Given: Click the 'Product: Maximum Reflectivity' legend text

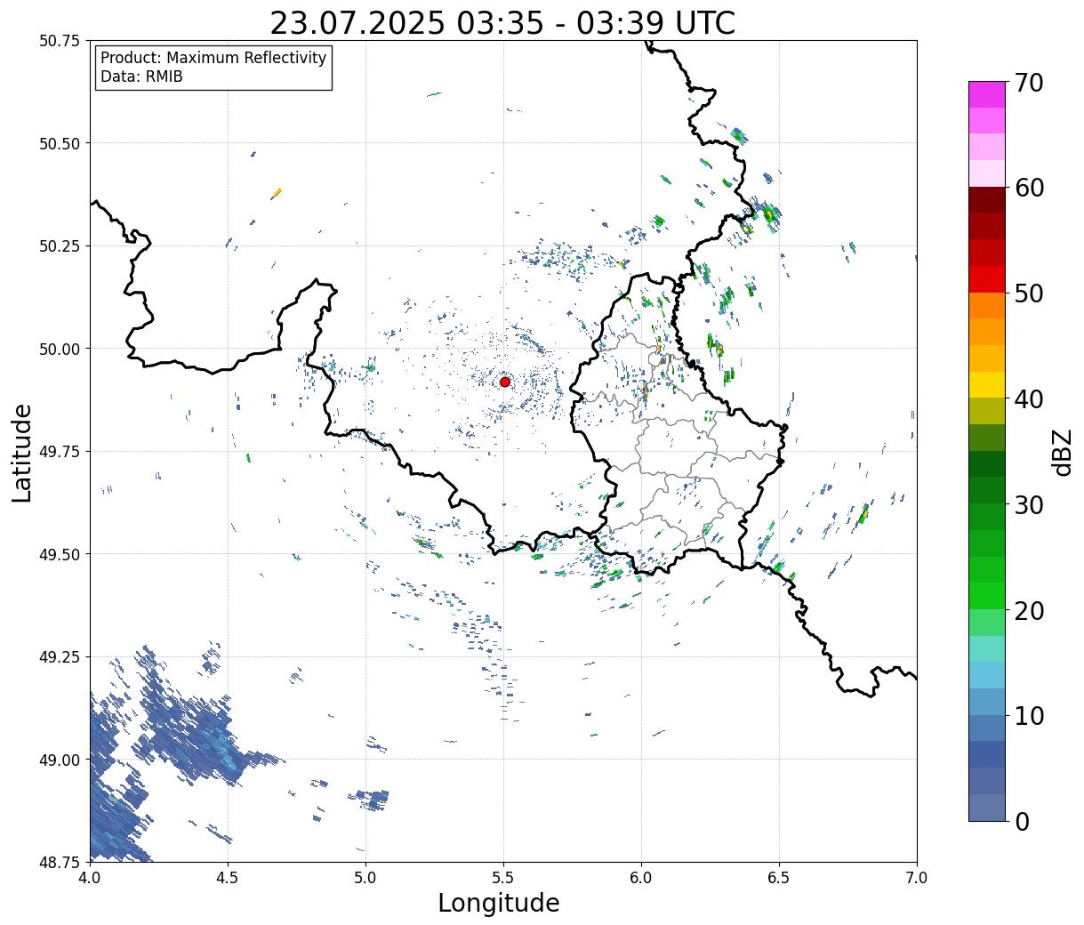Looking at the screenshot, I should click(x=213, y=58).
